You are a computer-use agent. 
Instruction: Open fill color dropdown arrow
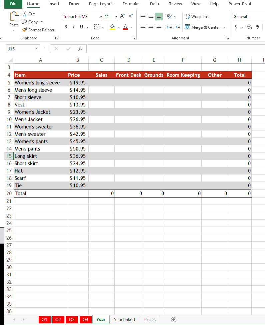click(118, 27)
